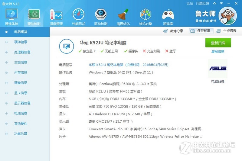Open 装机必备 essential software
This screenshot has height=161, width=242.
(146, 17)
